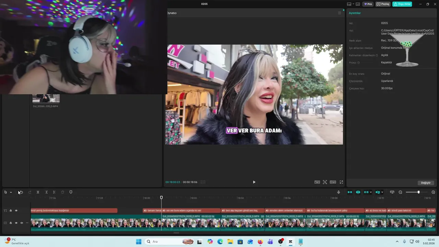439x247 pixels.
Task: Select subtitle clip 'ha ha hızlanmak istemiyorum yahu'
Action: click(335, 211)
